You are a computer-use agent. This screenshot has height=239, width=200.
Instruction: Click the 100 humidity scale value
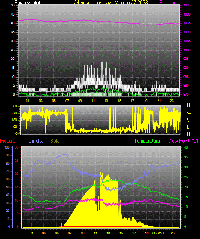coord(7,147)
